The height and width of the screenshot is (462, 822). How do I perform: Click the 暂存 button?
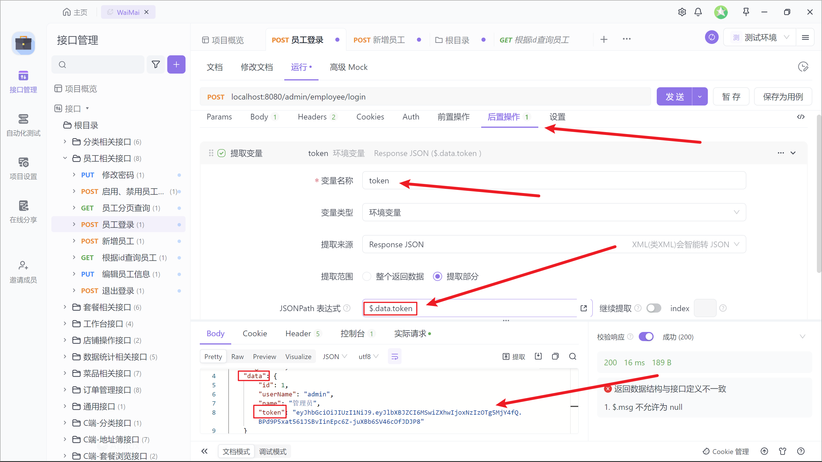[x=731, y=97]
